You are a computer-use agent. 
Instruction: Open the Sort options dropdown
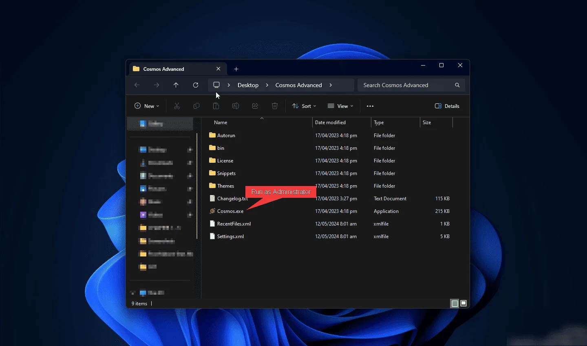click(x=304, y=106)
